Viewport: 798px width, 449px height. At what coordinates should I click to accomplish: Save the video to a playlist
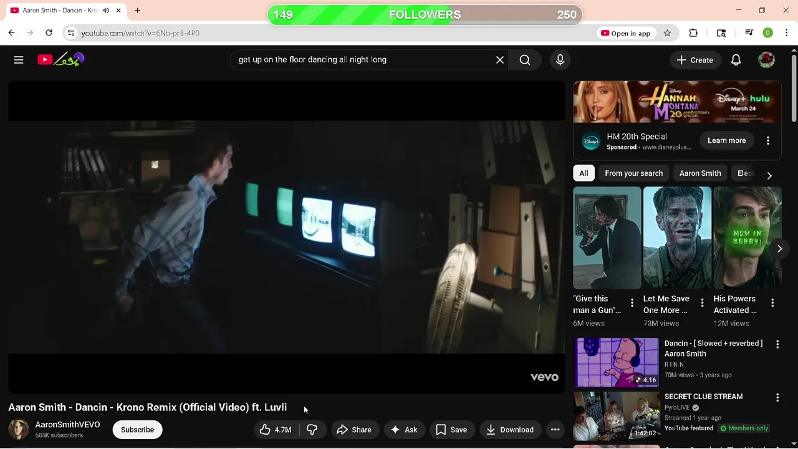click(x=451, y=430)
